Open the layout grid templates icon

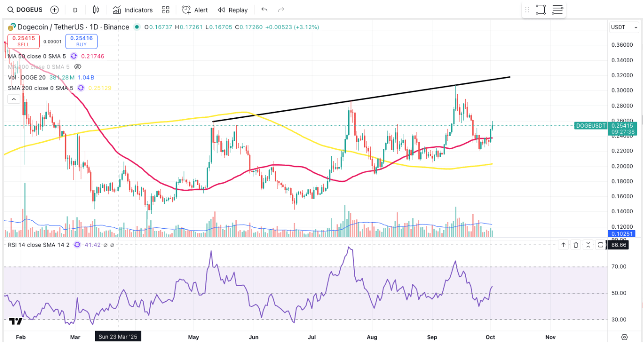point(166,10)
